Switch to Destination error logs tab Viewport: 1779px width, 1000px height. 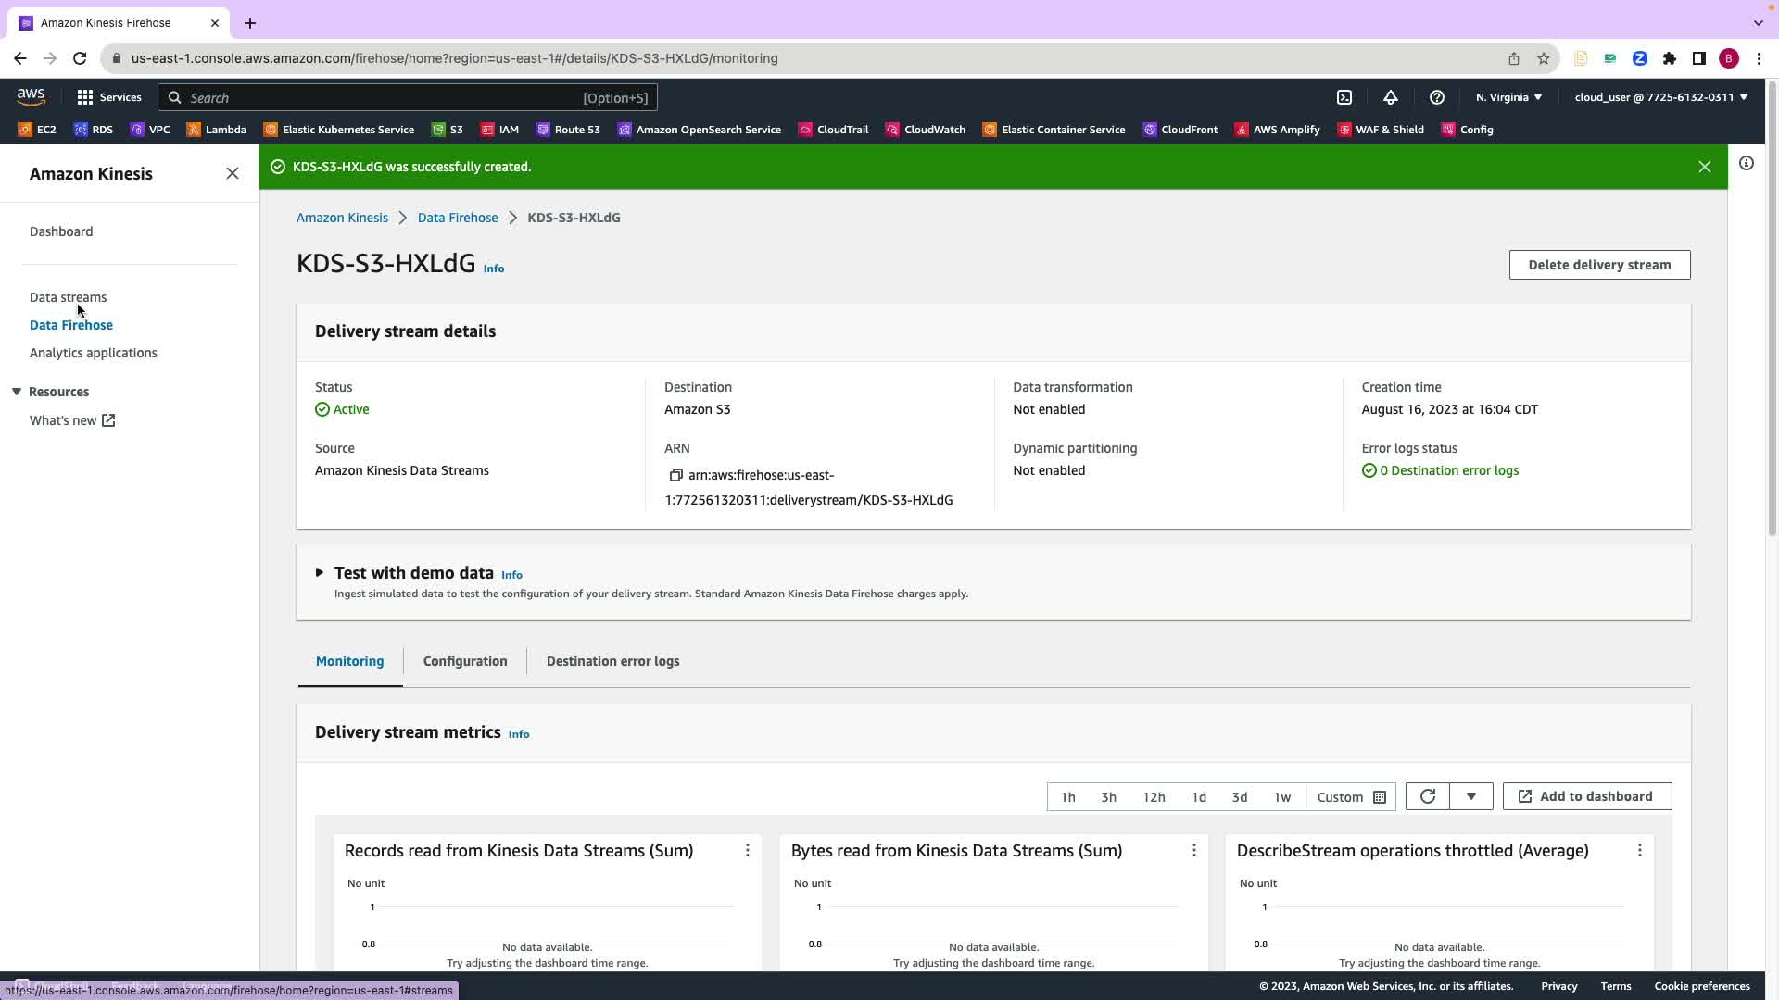[x=612, y=661]
